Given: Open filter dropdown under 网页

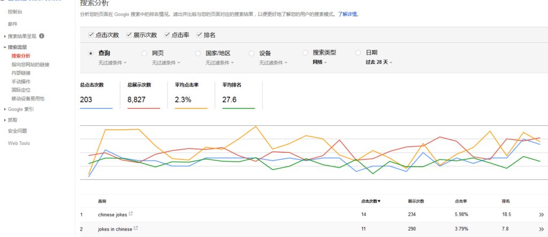Looking at the screenshot, I should click(166, 63).
